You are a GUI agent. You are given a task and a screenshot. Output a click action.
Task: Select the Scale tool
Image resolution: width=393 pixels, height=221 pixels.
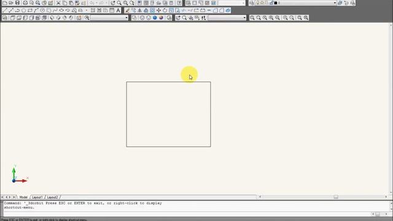(x=171, y=10)
